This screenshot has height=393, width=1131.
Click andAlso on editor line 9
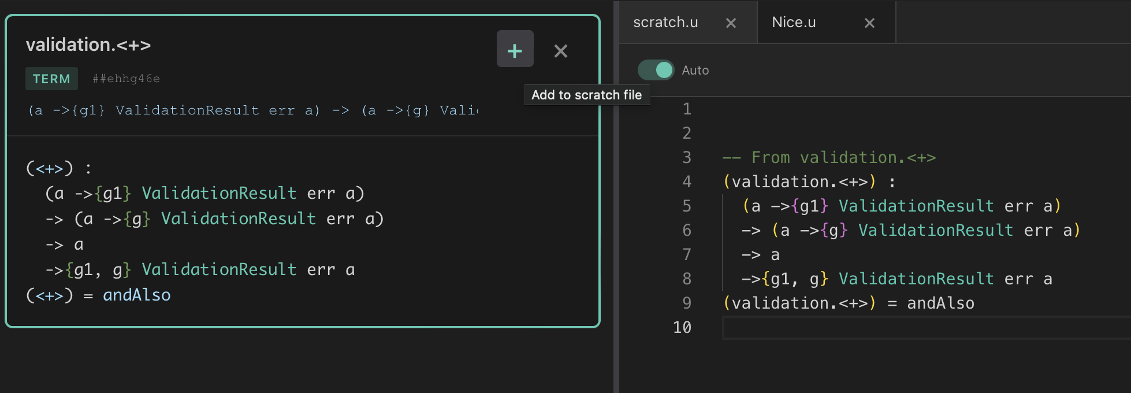point(940,303)
